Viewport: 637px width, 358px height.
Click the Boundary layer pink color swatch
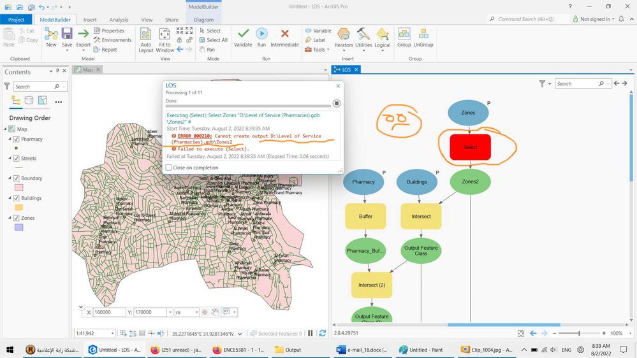click(18, 187)
